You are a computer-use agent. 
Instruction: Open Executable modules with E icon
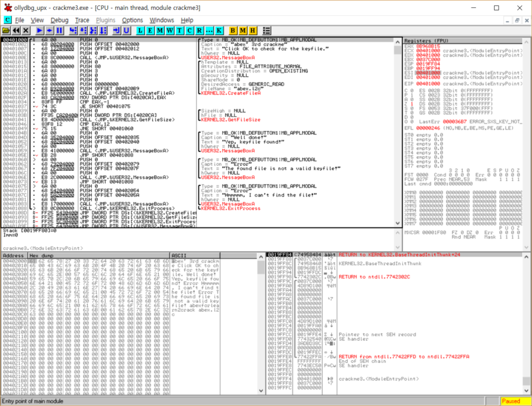[x=150, y=31]
